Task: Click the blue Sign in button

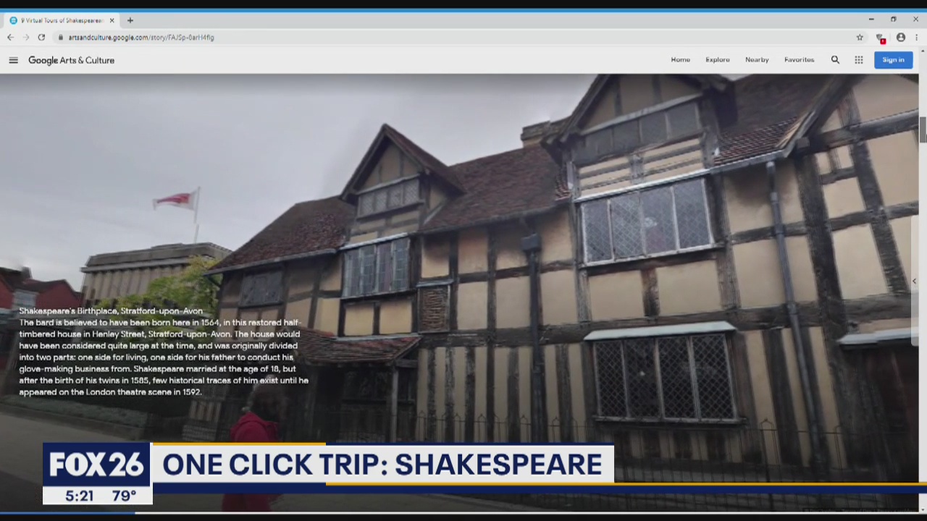Action: click(x=893, y=59)
